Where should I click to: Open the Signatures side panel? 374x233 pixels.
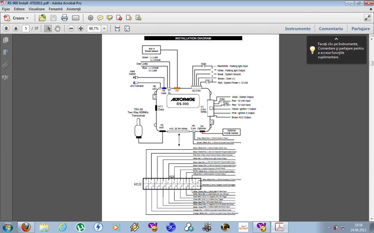[5, 78]
